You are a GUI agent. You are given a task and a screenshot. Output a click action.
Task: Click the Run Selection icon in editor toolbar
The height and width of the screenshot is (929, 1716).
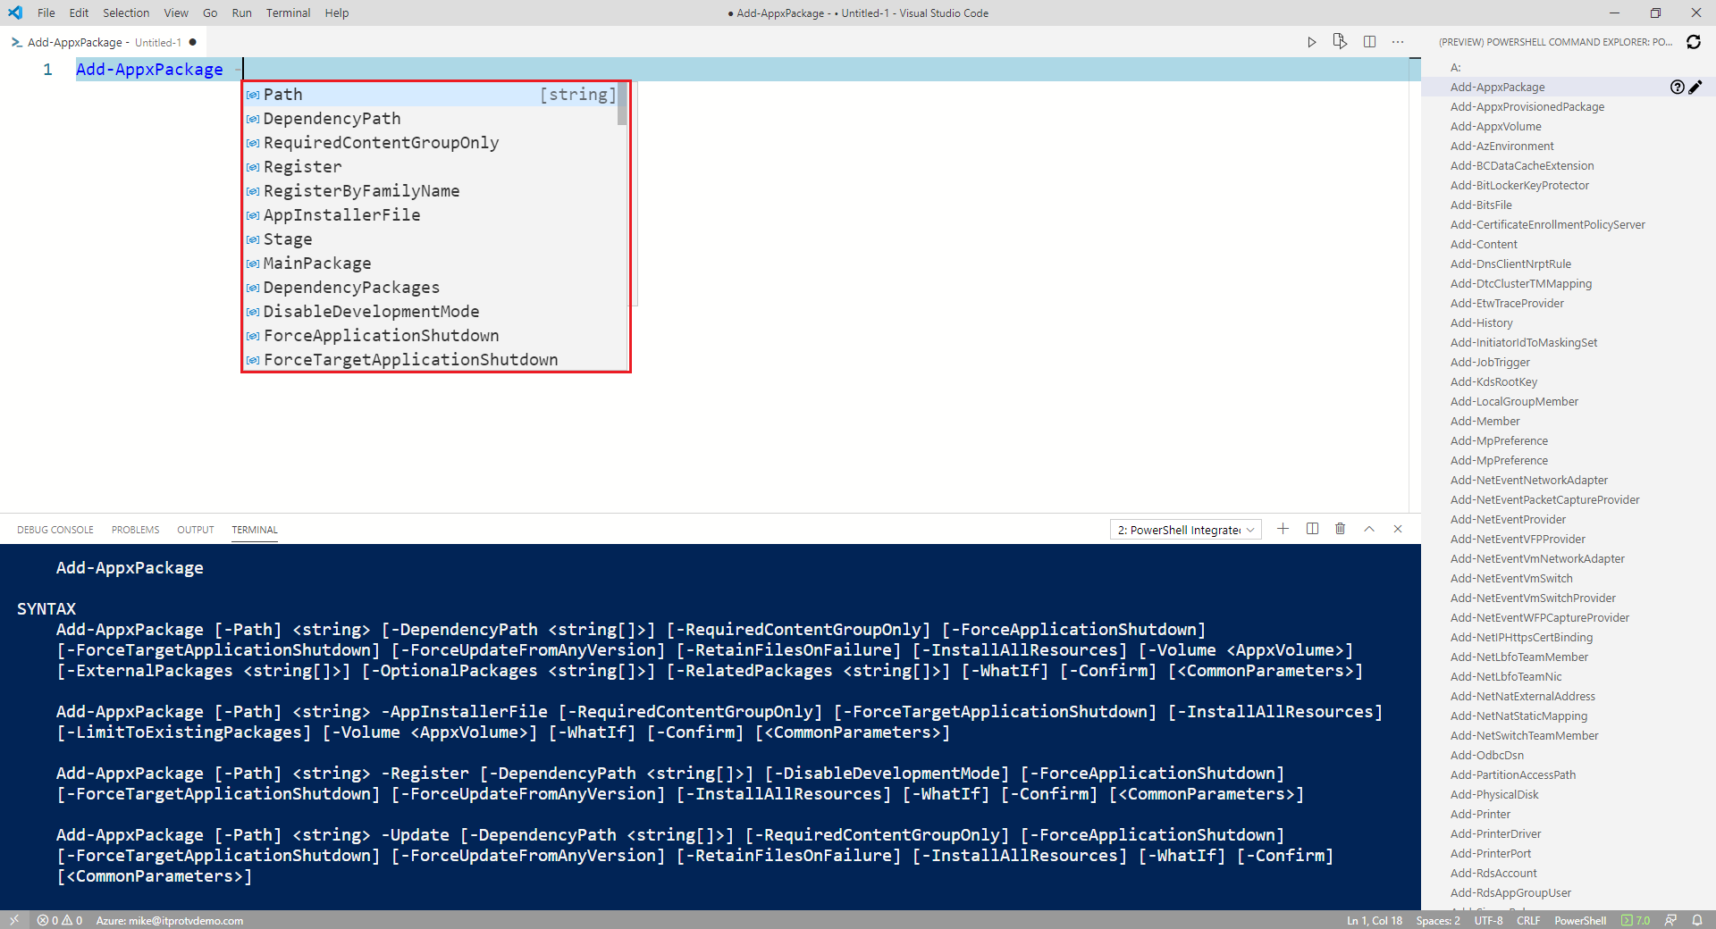(x=1340, y=41)
